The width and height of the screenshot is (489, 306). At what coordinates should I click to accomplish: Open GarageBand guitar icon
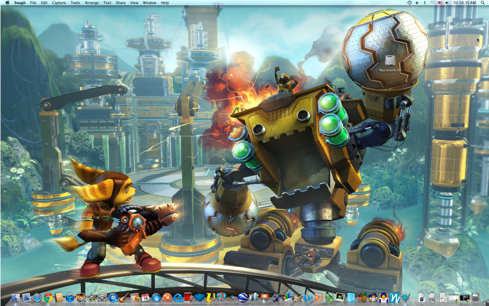pos(124,297)
